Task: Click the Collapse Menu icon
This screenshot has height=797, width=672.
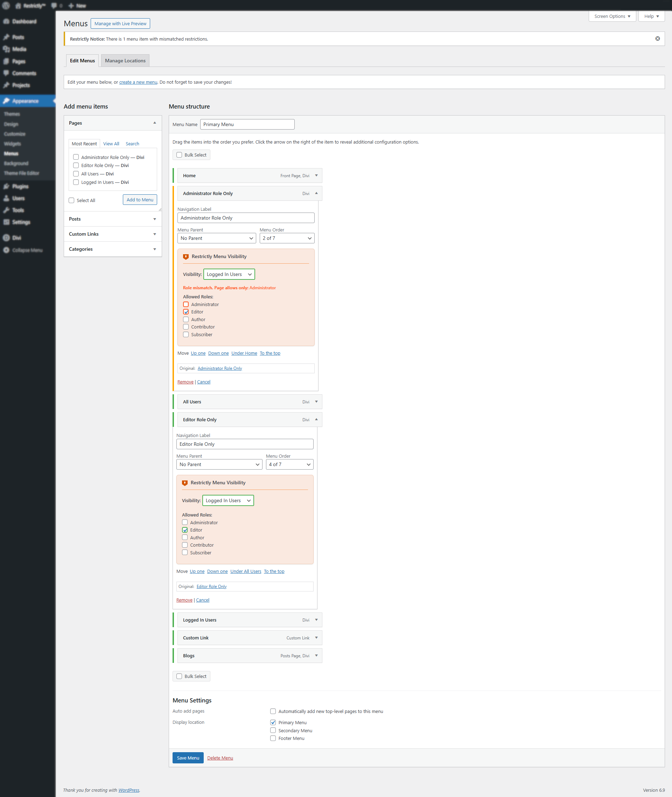Action: click(6, 250)
